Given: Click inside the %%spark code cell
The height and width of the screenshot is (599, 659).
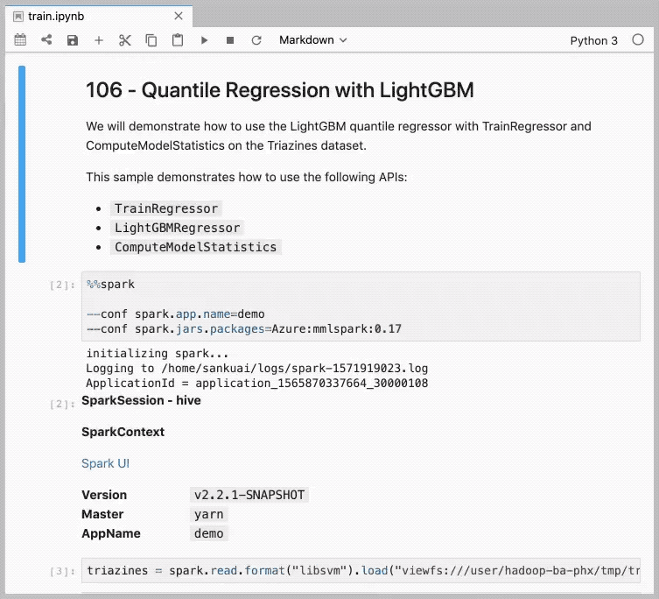Looking at the screenshot, I should pos(361,307).
